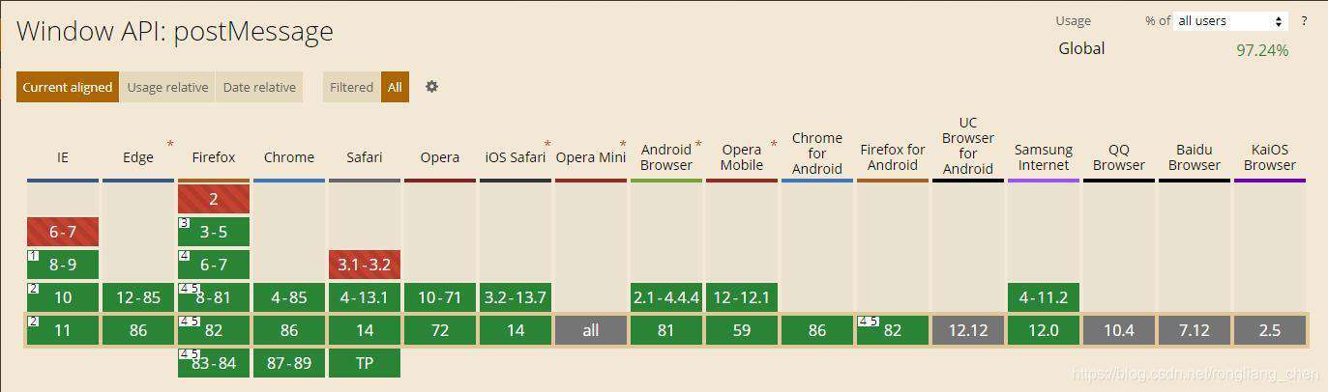Click the question mark help icon

1304,20
